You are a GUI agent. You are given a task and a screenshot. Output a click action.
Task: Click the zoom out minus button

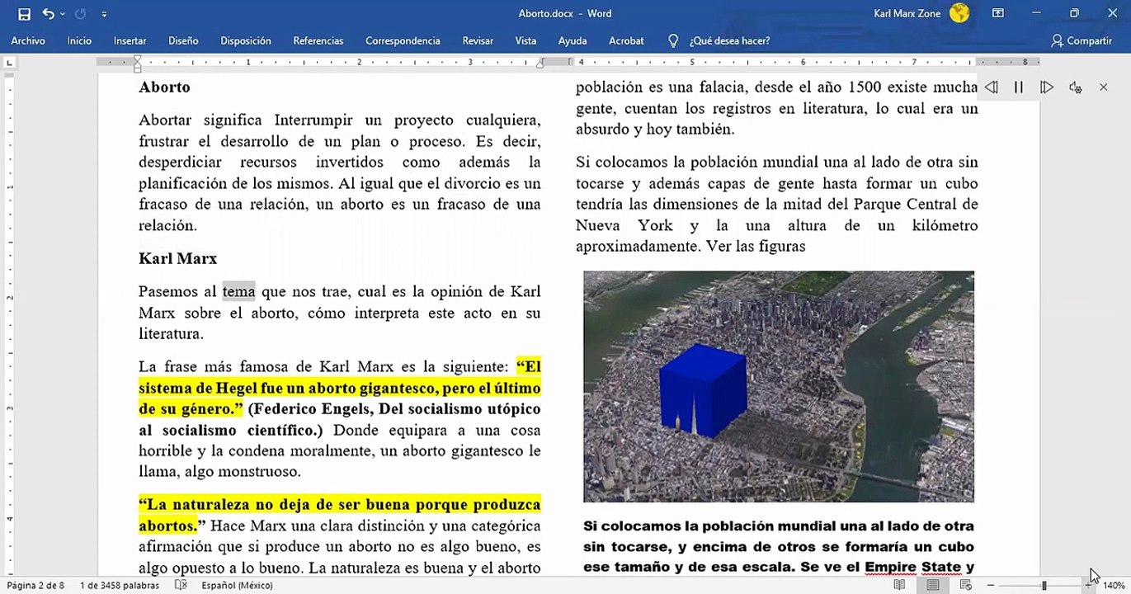[991, 585]
